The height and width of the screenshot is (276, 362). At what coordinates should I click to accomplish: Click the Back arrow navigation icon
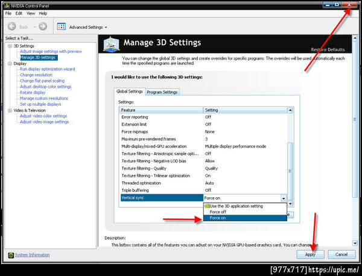point(12,26)
